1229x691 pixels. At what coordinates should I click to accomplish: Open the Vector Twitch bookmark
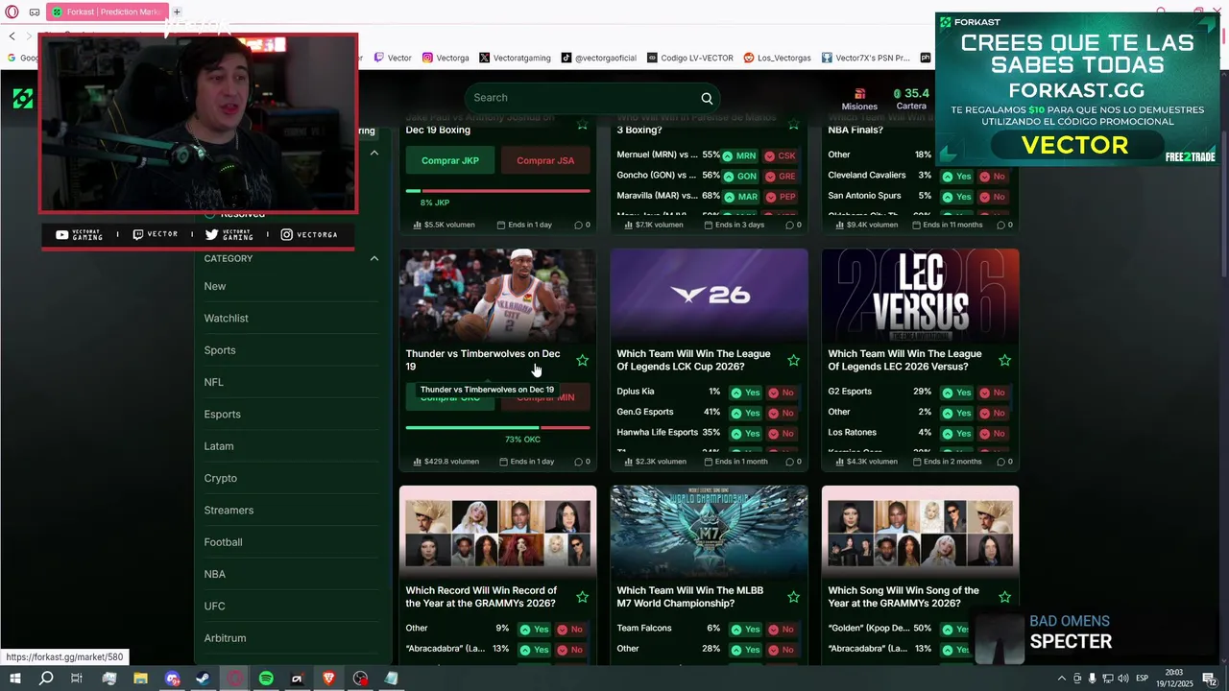point(393,58)
